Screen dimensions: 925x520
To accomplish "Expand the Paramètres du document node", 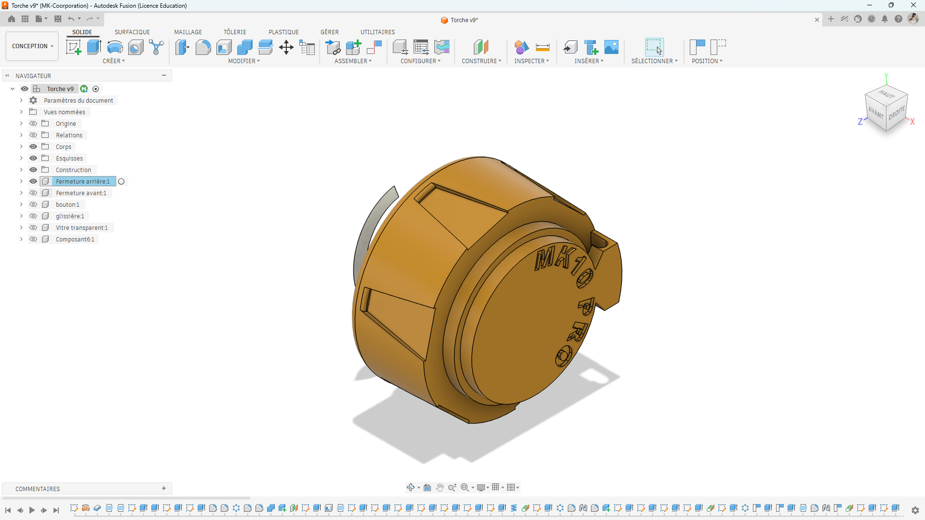I will click(21, 100).
